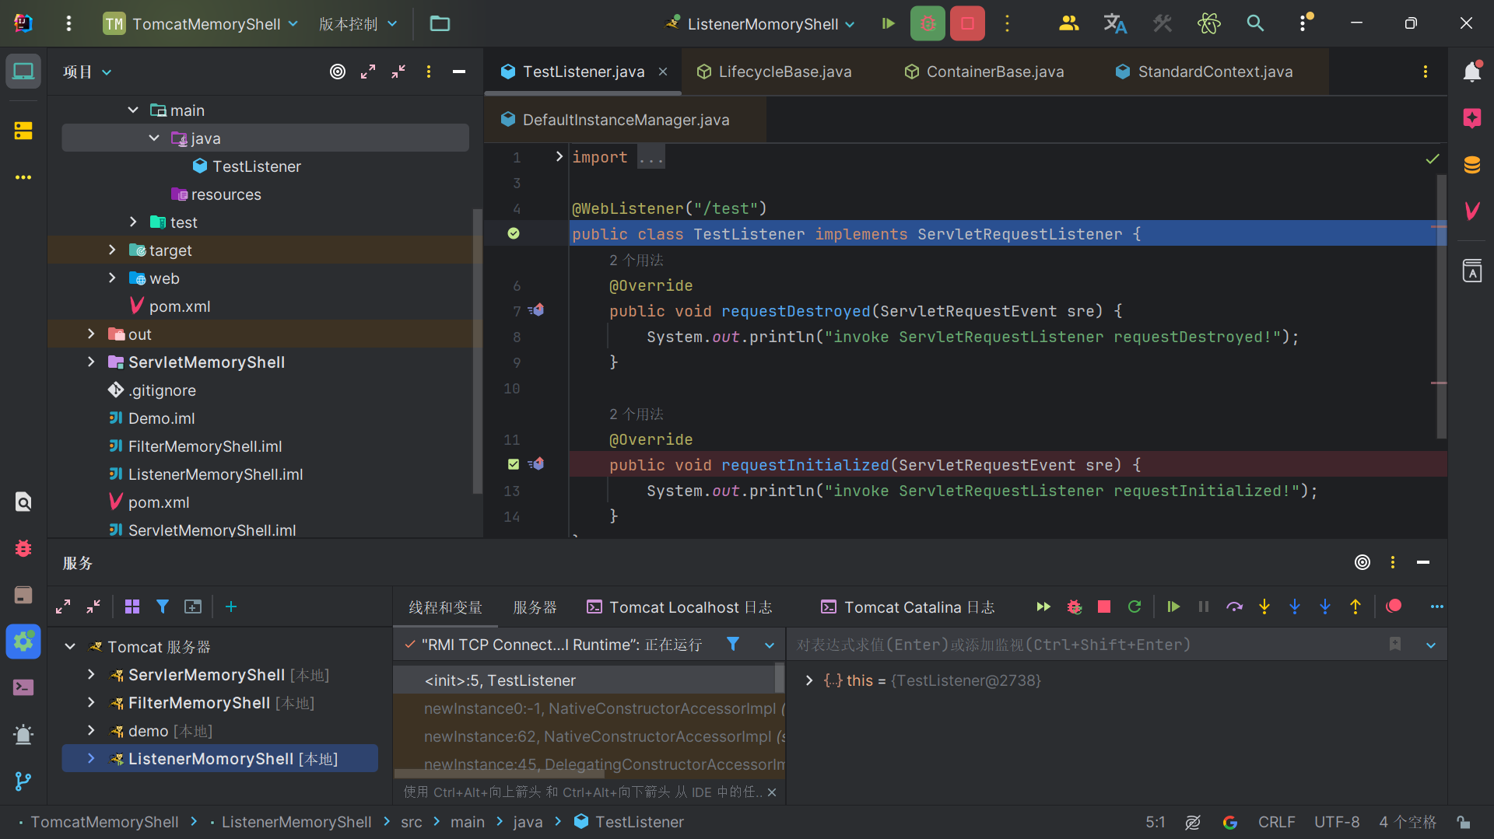
Task: Dismiss the Ctrl+Alt arrow hint bar
Action: 772,792
